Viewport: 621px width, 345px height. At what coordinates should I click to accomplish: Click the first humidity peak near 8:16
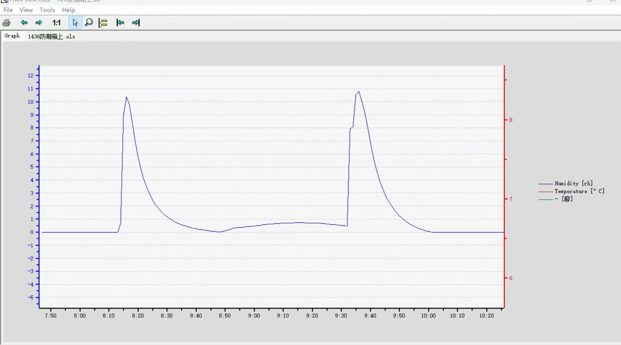click(x=126, y=97)
